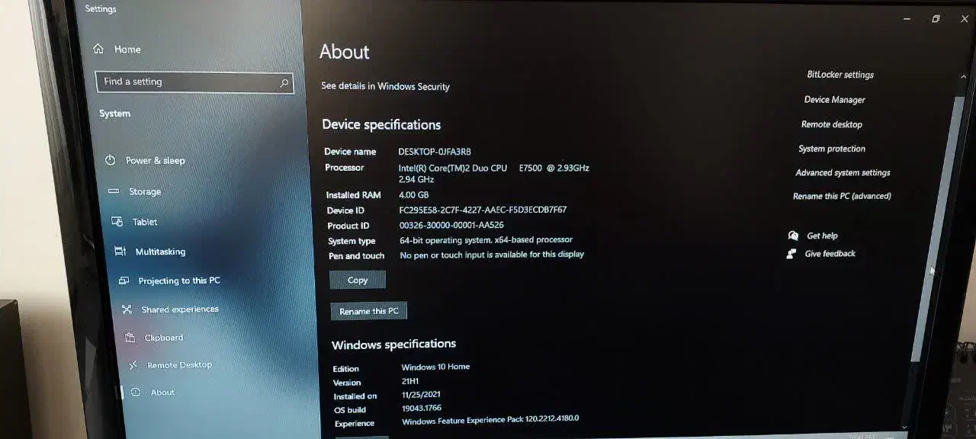Click the 64-bit operating system text
The width and height of the screenshot is (976, 439).
486,240
